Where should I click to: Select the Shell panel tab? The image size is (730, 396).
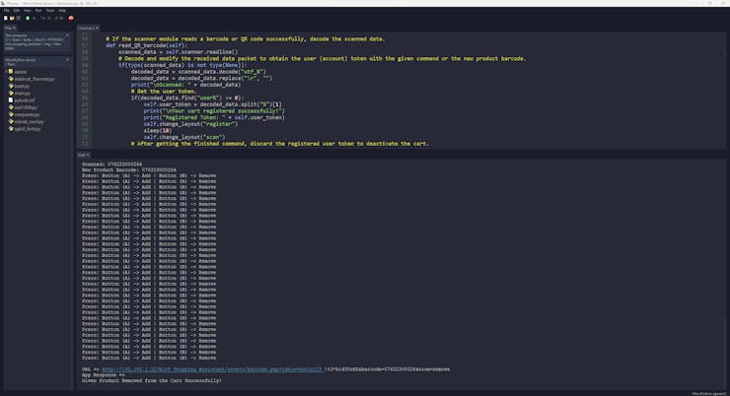pos(83,155)
